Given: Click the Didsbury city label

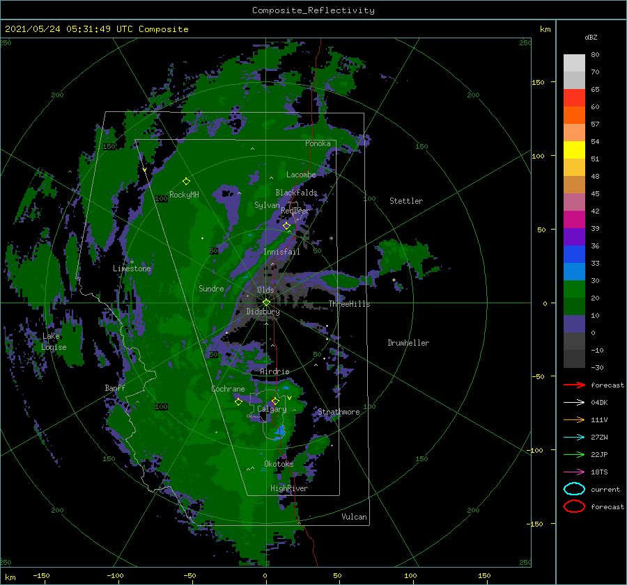Looking at the screenshot, I should point(263,312).
